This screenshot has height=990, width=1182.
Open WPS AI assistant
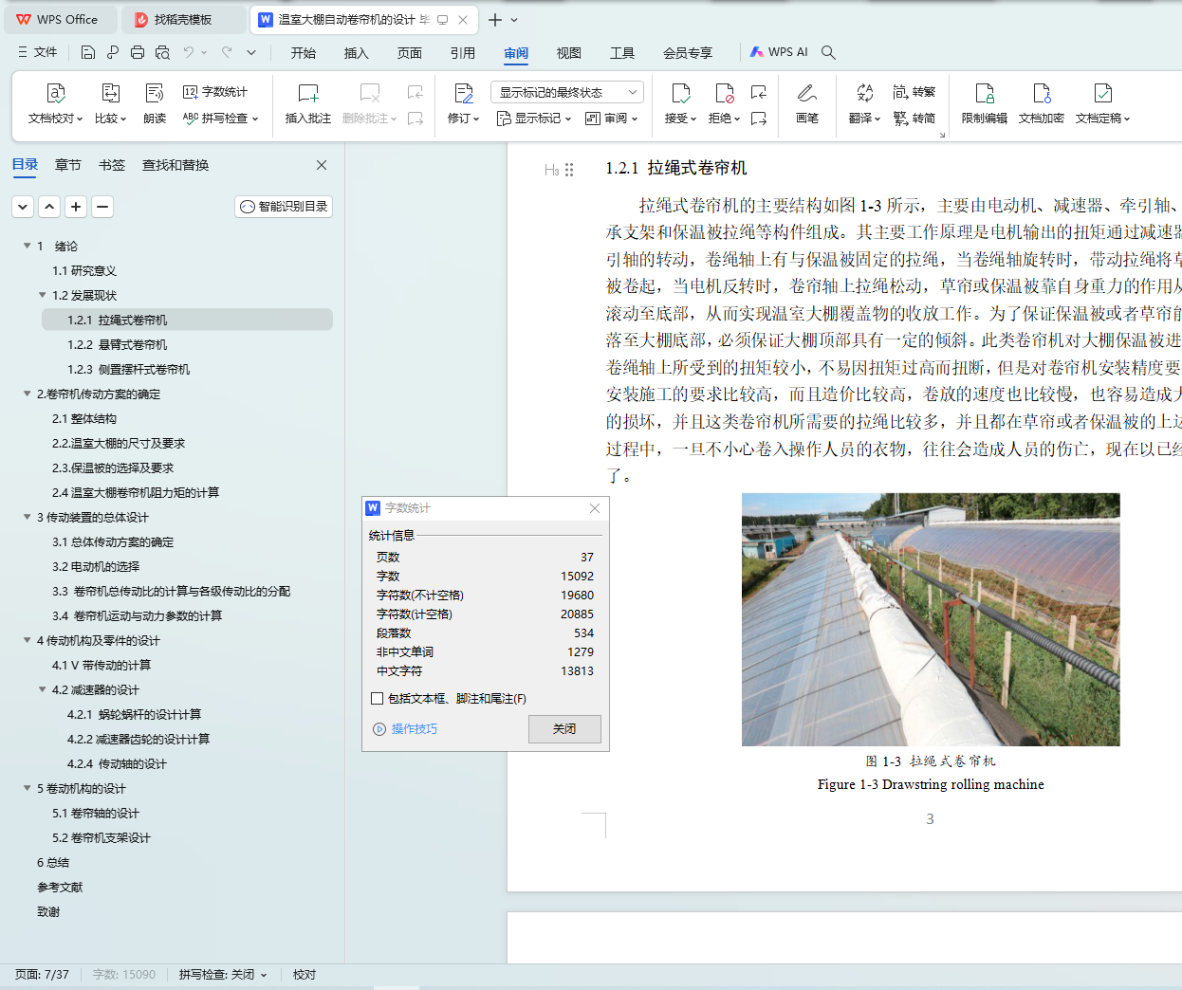[779, 52]
